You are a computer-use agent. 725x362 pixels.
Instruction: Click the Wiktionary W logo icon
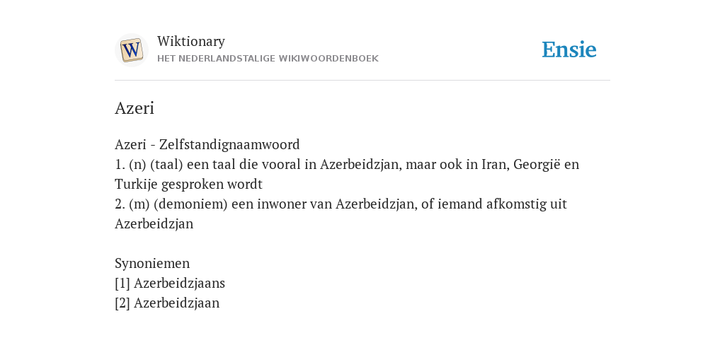131,50
